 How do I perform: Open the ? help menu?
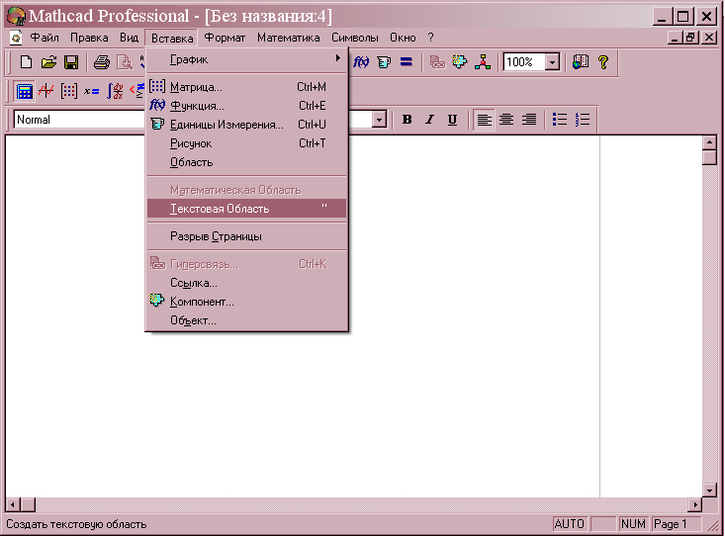(431, 38)
